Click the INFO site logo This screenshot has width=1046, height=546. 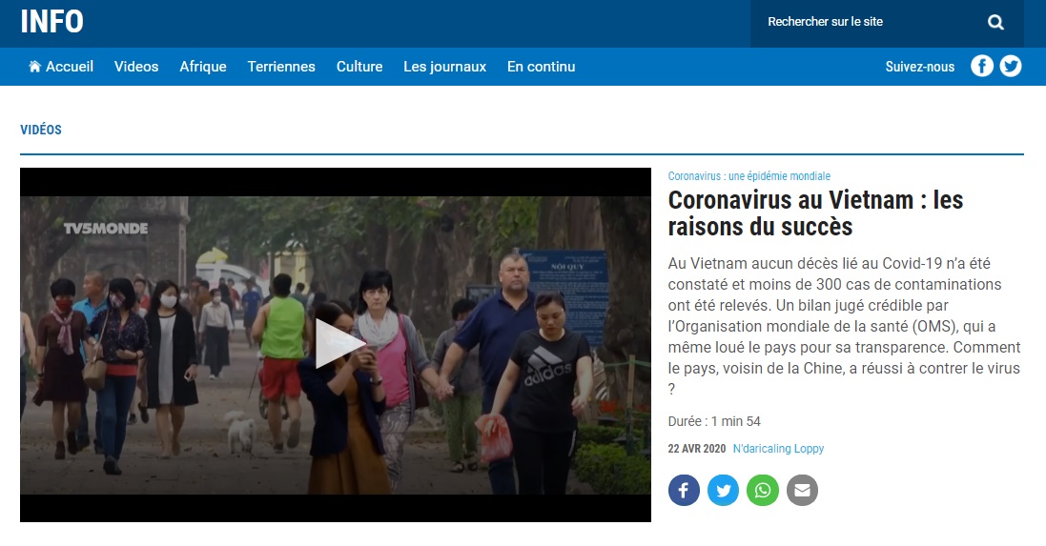[x=52, y=22]
